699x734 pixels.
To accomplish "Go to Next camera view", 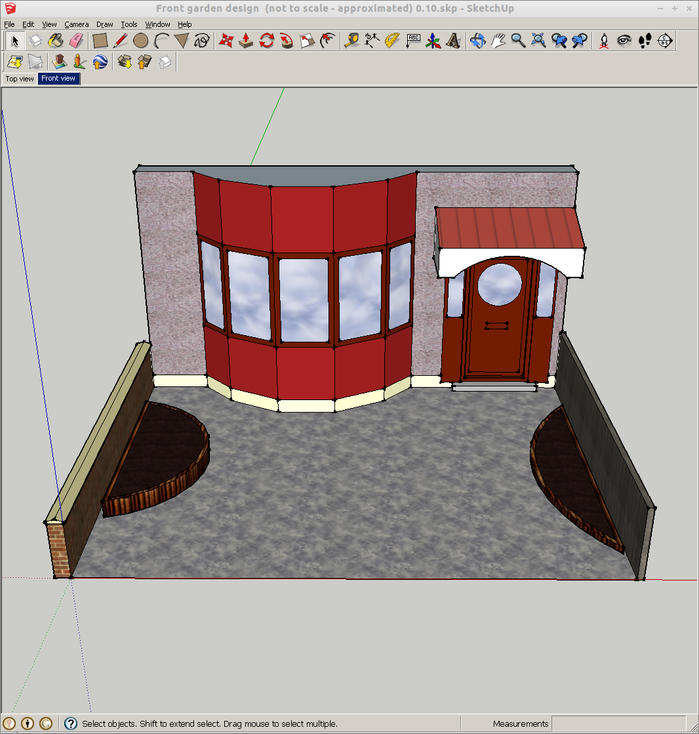I will [x=580, y=41].
